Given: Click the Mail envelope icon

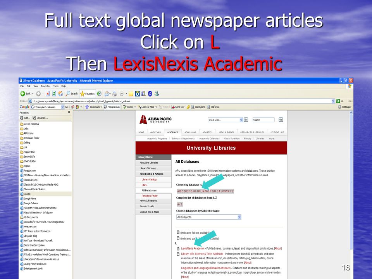Looking at the screenshot, I should (107, 94).
